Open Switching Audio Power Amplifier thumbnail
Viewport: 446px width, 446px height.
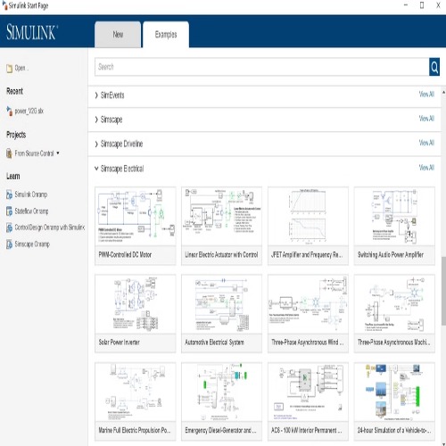pyautogui.click(x=394, y=216)
